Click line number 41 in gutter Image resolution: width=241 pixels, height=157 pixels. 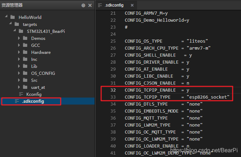point(113,153)
